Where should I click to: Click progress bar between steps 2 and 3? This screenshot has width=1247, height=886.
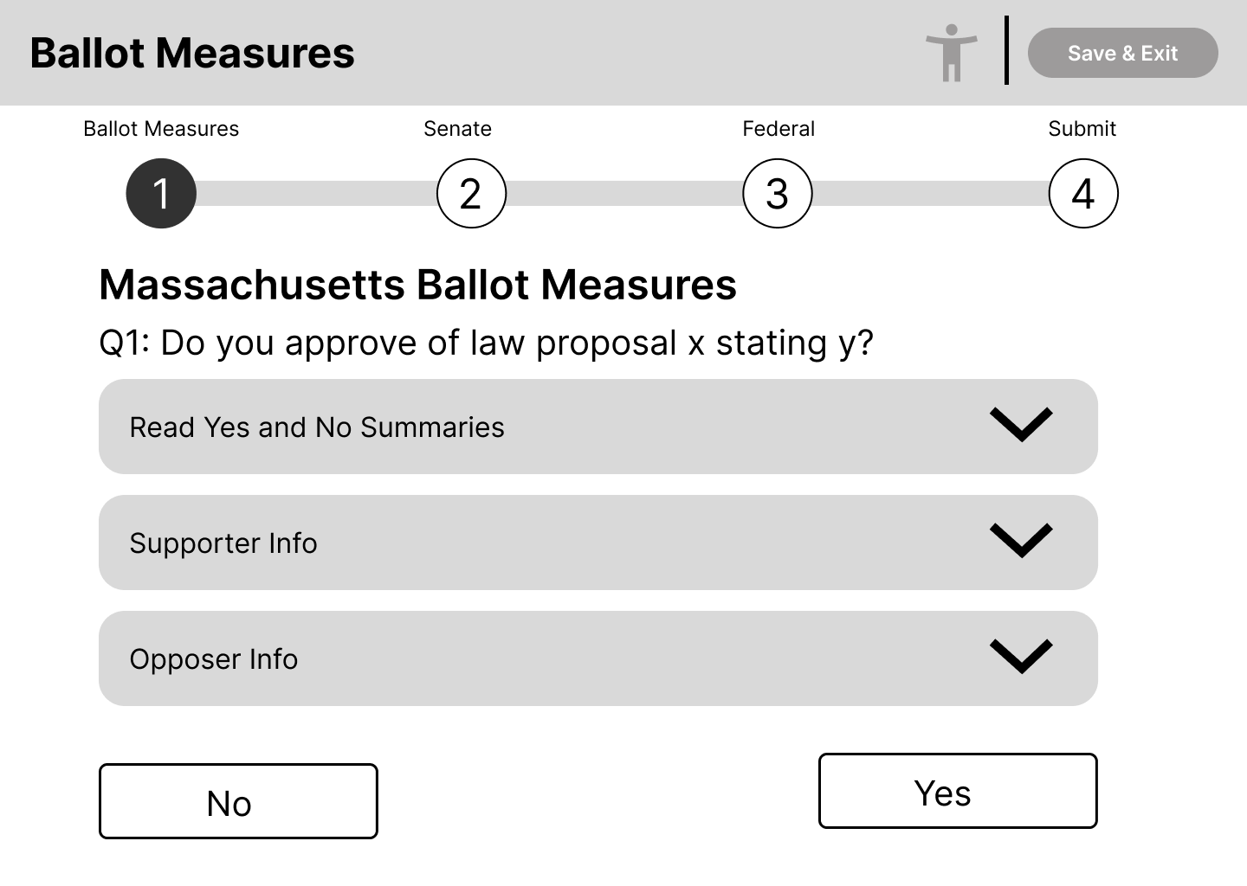click(623, 194)
